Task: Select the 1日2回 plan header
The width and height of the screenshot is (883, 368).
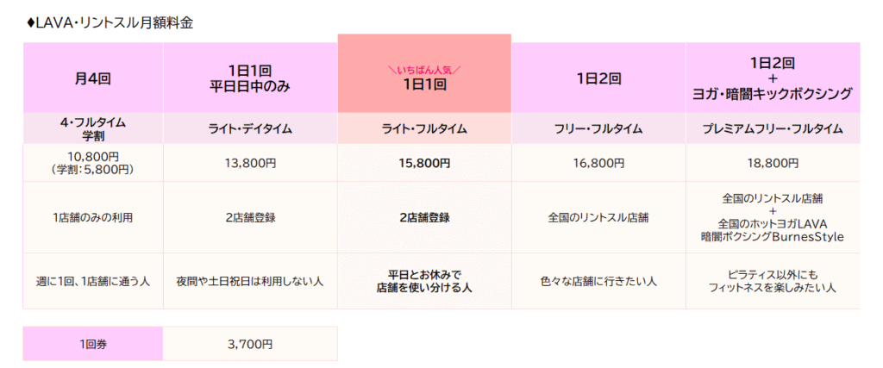Action: [x=598, y=78]
